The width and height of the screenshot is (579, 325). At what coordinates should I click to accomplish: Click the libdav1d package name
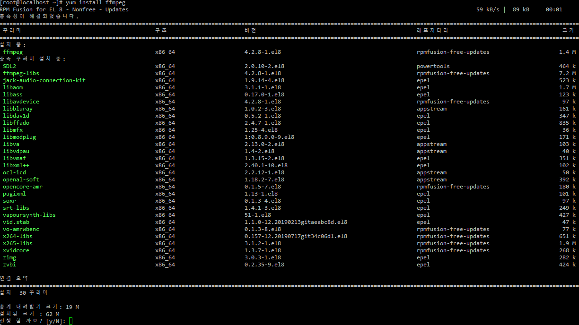point(16,116)
